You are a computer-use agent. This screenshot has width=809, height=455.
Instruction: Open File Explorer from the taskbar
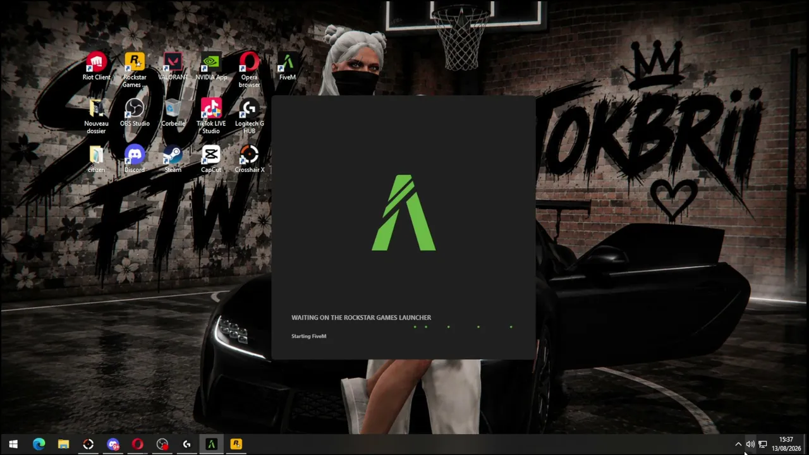[63, 444]
